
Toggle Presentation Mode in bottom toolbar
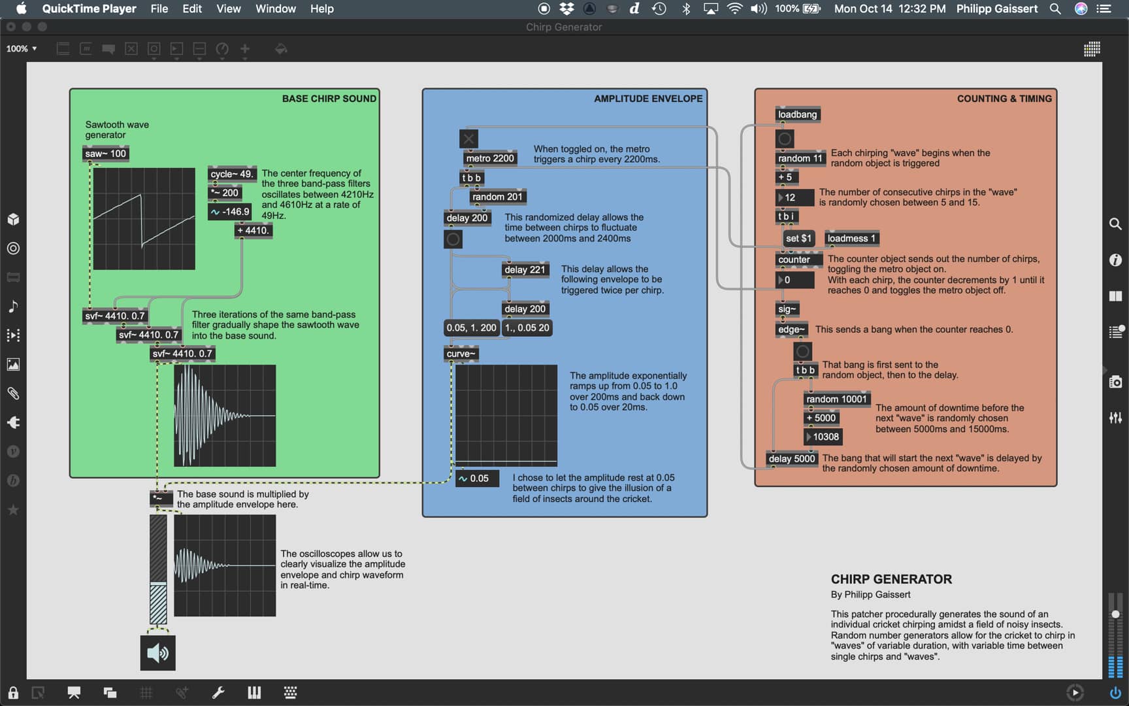coord(74,692)
